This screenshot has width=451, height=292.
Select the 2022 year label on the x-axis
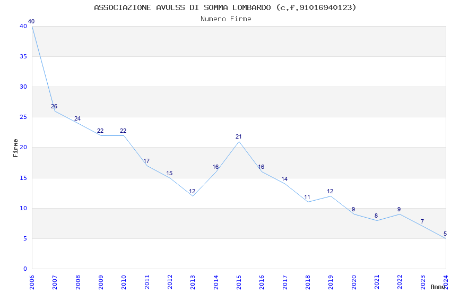[x=400, y=282]
